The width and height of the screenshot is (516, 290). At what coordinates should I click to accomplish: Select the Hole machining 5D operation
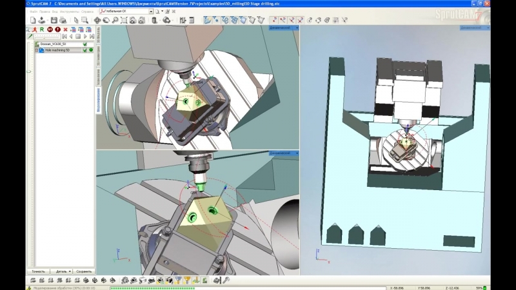tap(57, 50)
